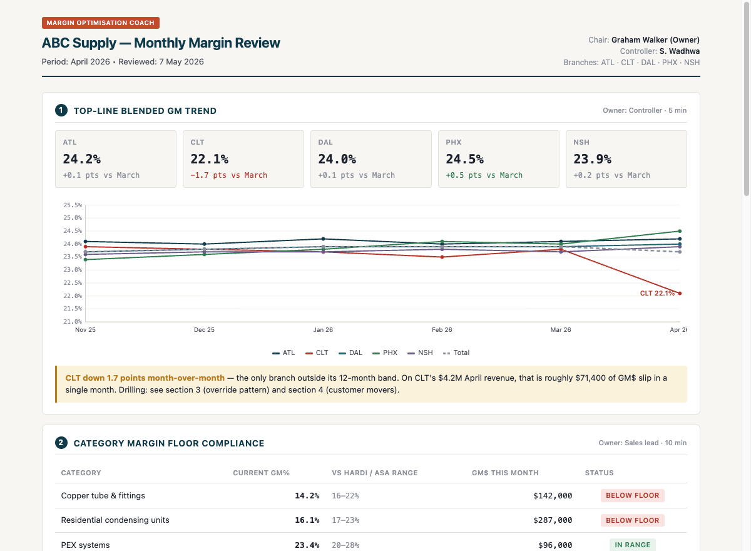This screenshot has width=751, height=551.
Task: Click the 'PEX systems' row name
Action: point(86,545)
